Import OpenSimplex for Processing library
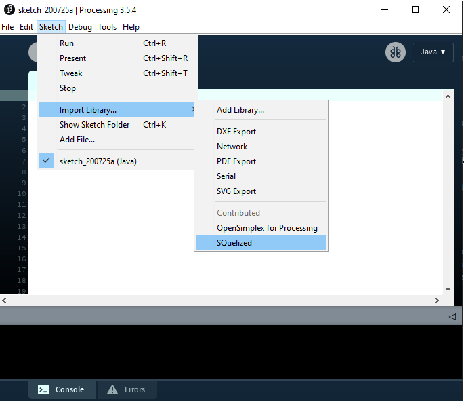This screenshot has height=401, width=464. (261, 227)
